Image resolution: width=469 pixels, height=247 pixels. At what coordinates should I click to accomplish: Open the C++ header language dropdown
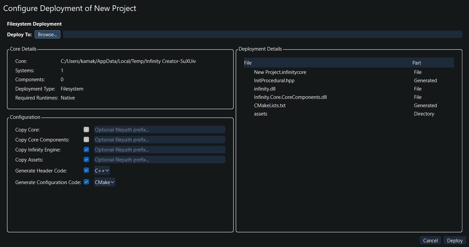102,170
